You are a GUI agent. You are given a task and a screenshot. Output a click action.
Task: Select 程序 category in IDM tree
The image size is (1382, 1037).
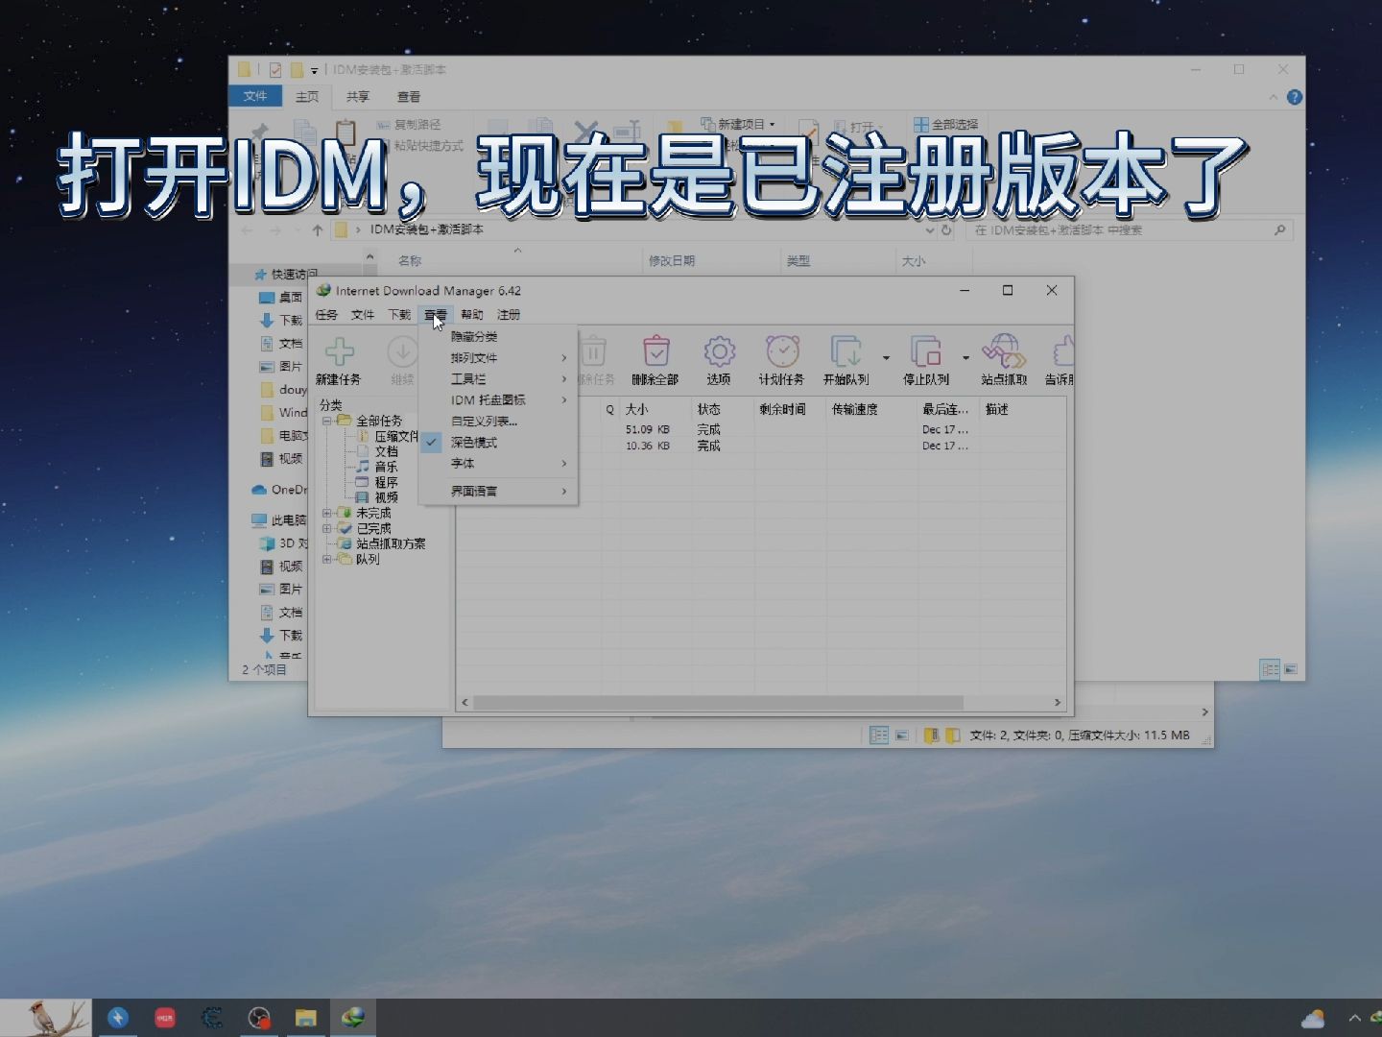pyautogui.click(x=386, y=482)
